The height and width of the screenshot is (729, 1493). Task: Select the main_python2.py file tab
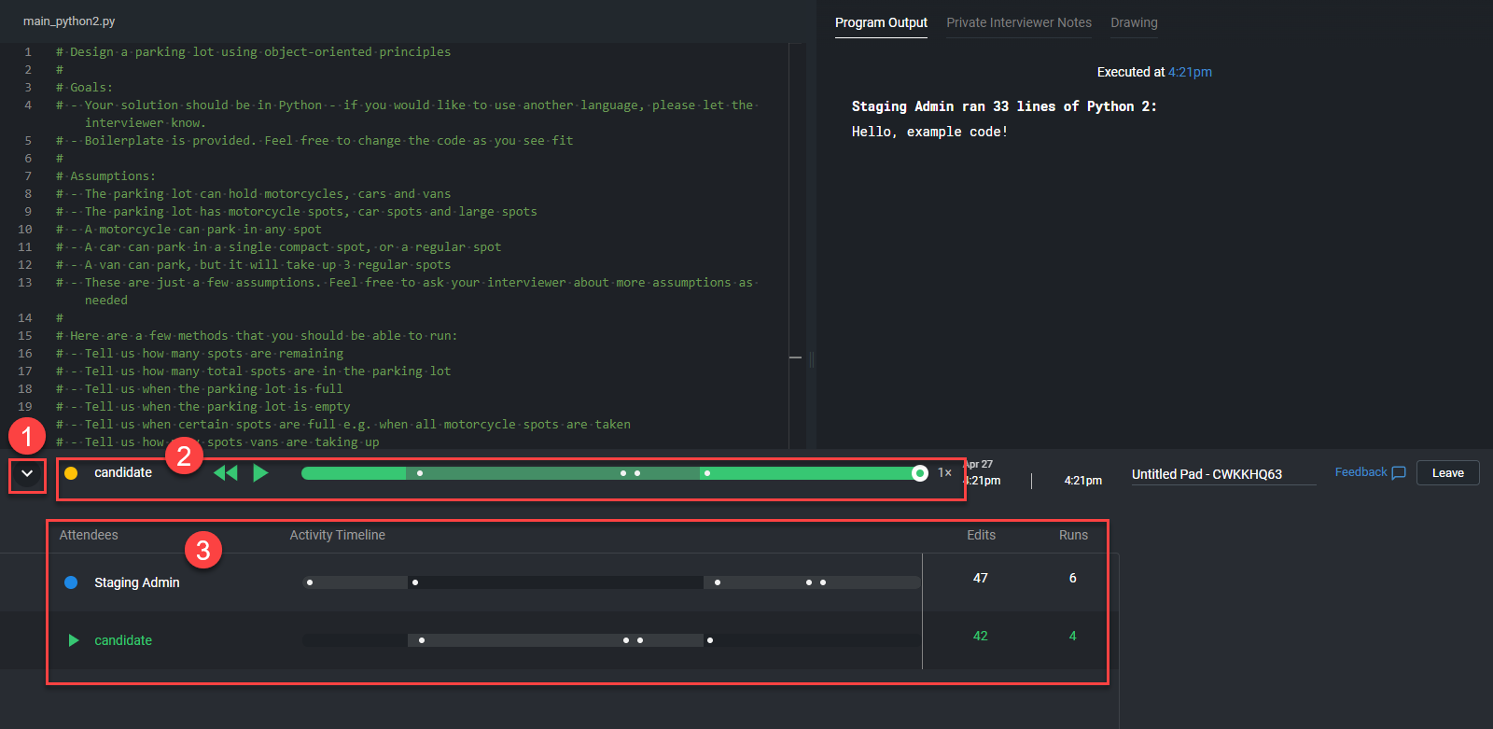coord(69,21)
